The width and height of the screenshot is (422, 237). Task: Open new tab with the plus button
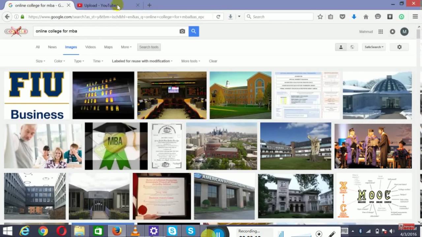point(149,5)
